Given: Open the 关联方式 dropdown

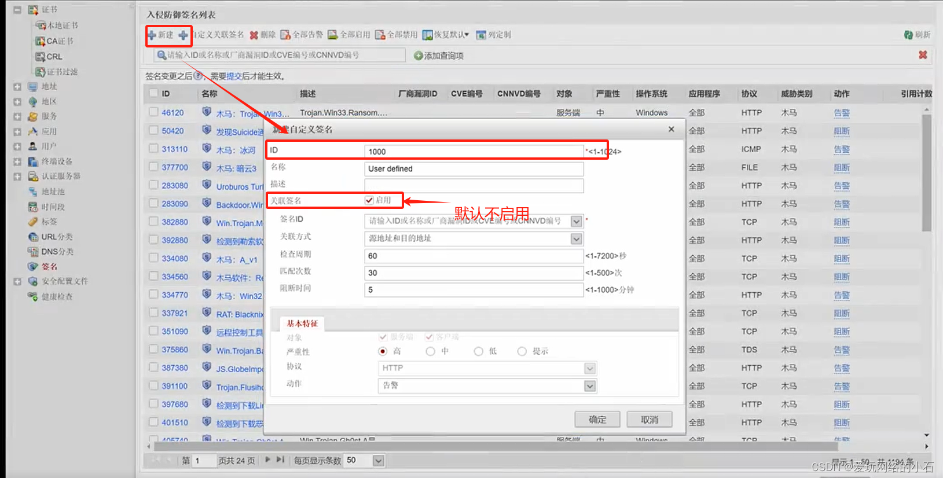Looking at the screenshot, I should coord(577,238).
